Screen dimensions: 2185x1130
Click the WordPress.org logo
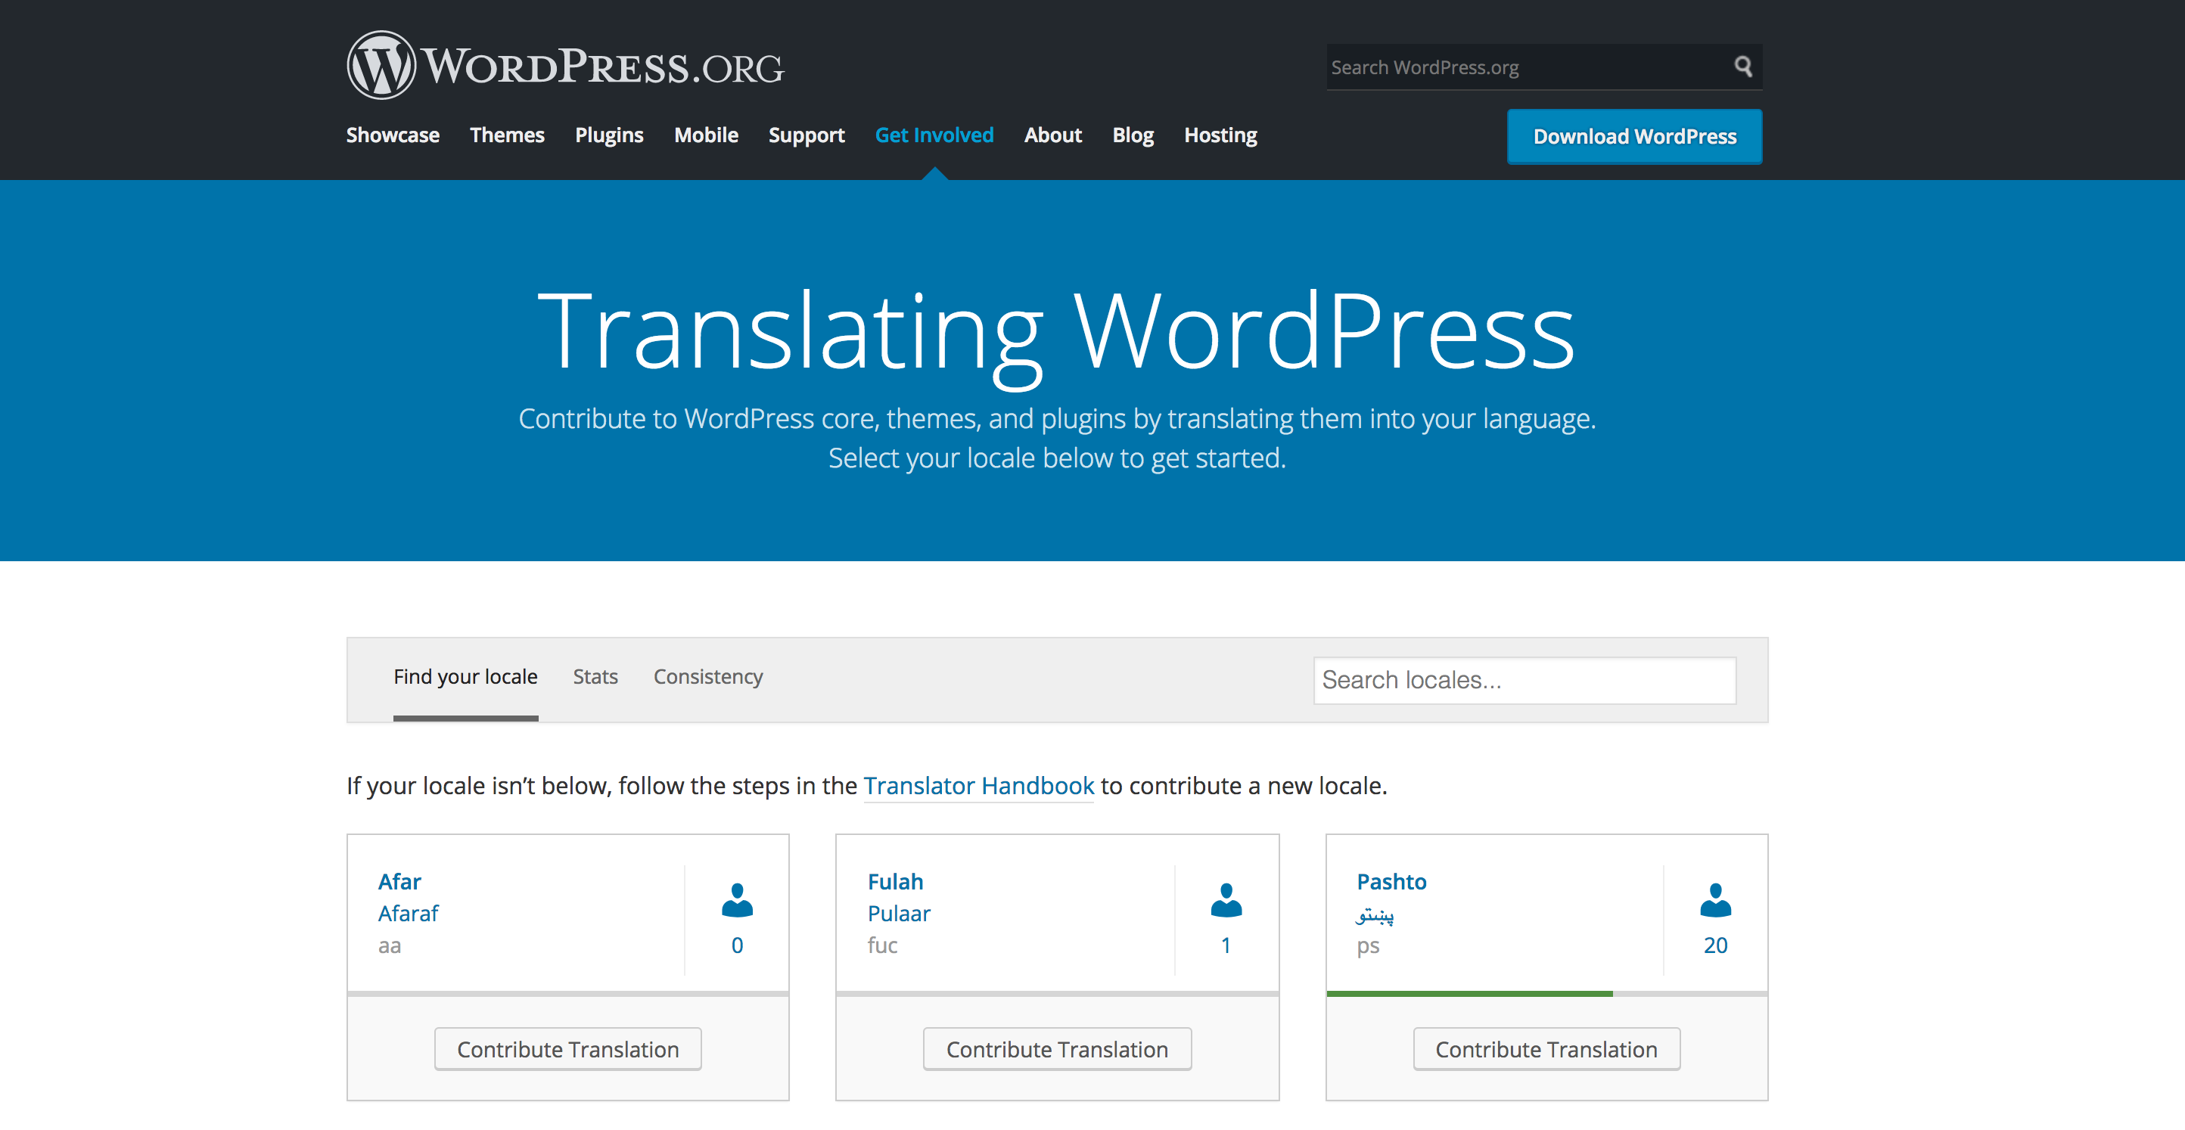point(566,65)
